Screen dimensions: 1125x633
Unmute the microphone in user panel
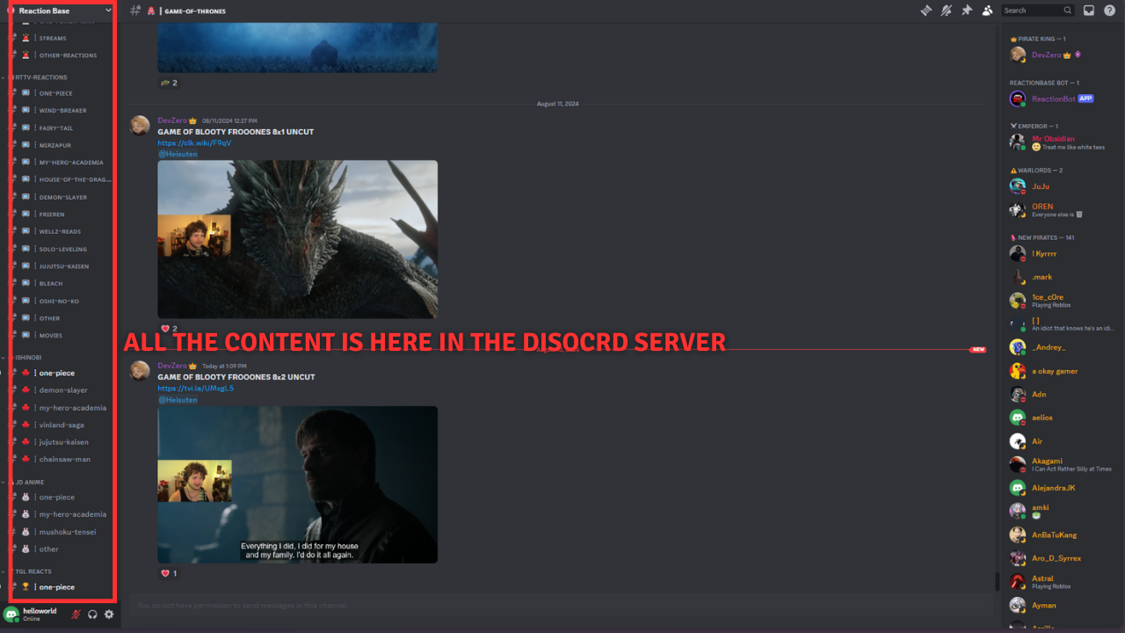(76, 615)
